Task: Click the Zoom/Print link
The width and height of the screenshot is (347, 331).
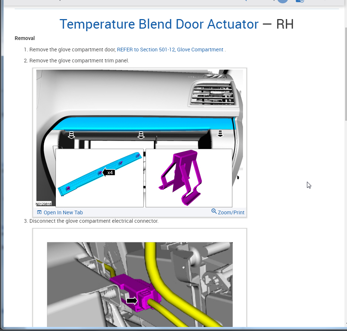Action: [231, 212]
